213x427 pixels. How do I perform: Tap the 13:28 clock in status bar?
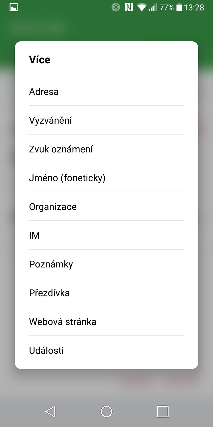coord(194,8)
